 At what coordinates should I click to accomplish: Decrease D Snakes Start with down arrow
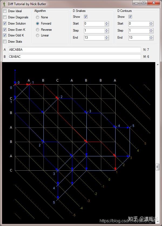[107, 25]
